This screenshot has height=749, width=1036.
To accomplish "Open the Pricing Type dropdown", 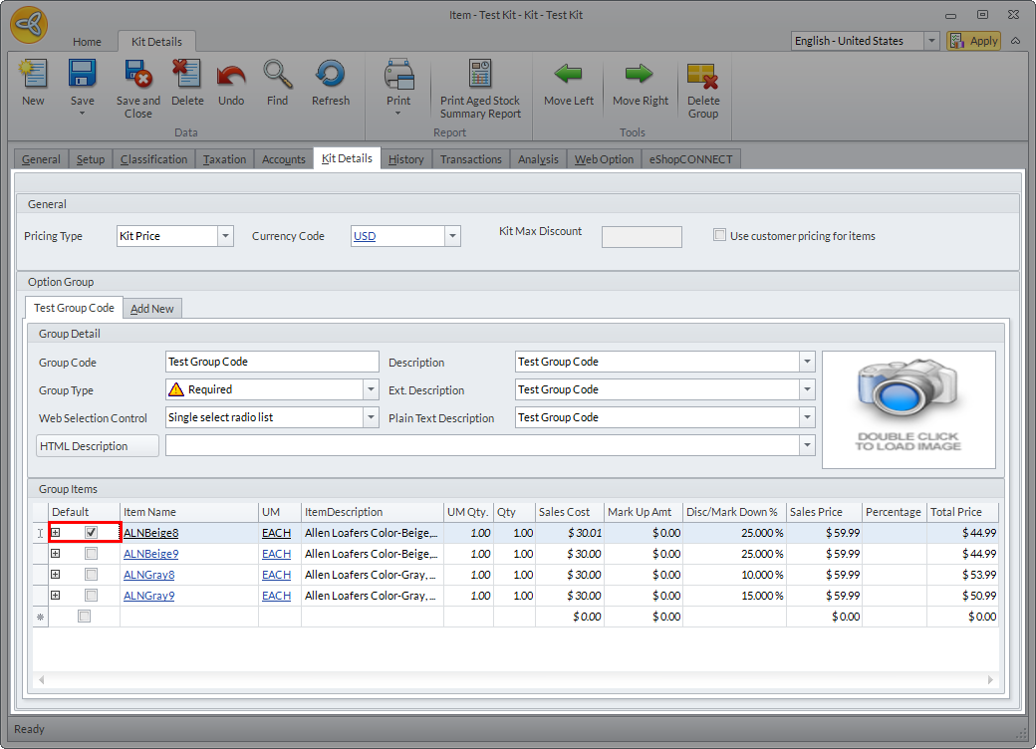I will click(225, 236).
